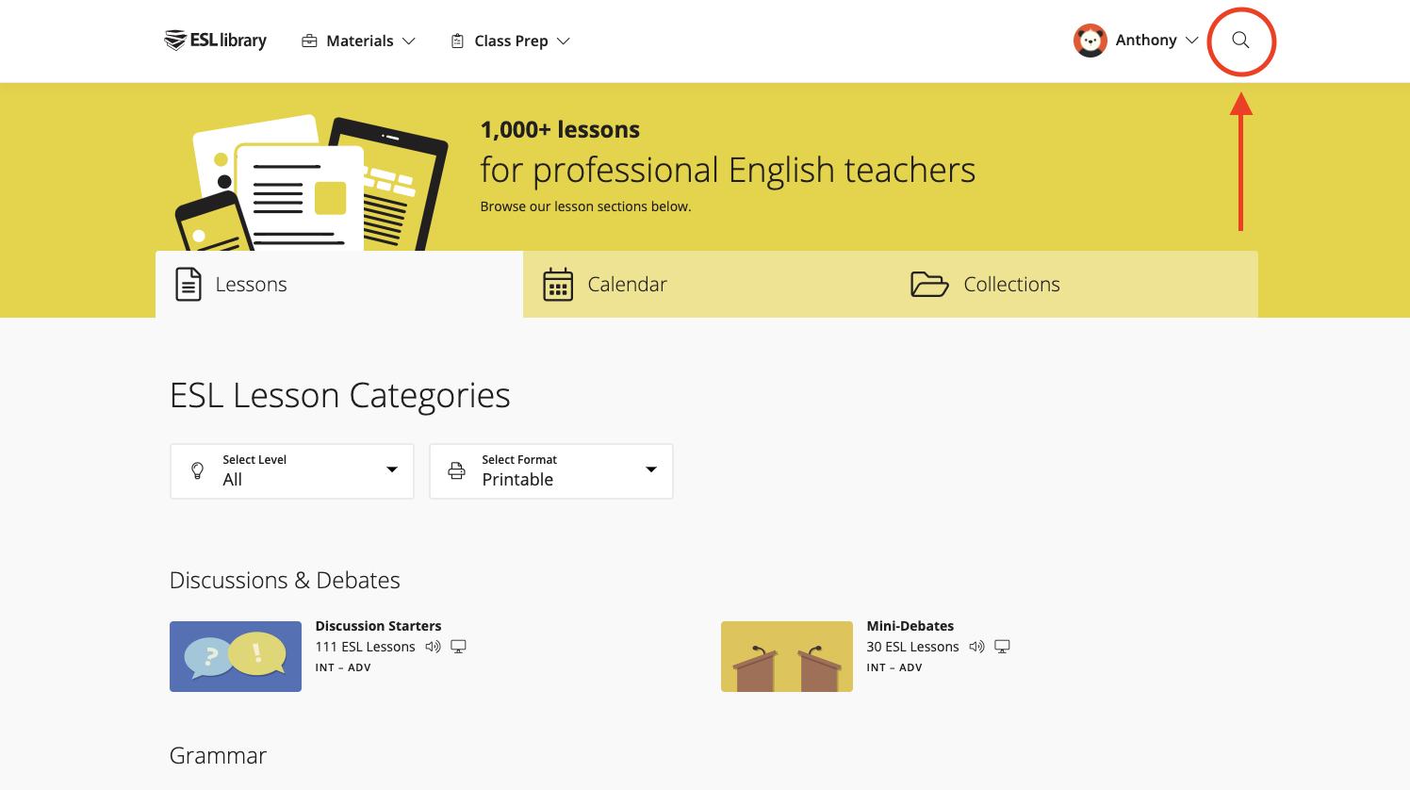
Task: Click Anthony's panda avatar
Action: point(1090,41)
